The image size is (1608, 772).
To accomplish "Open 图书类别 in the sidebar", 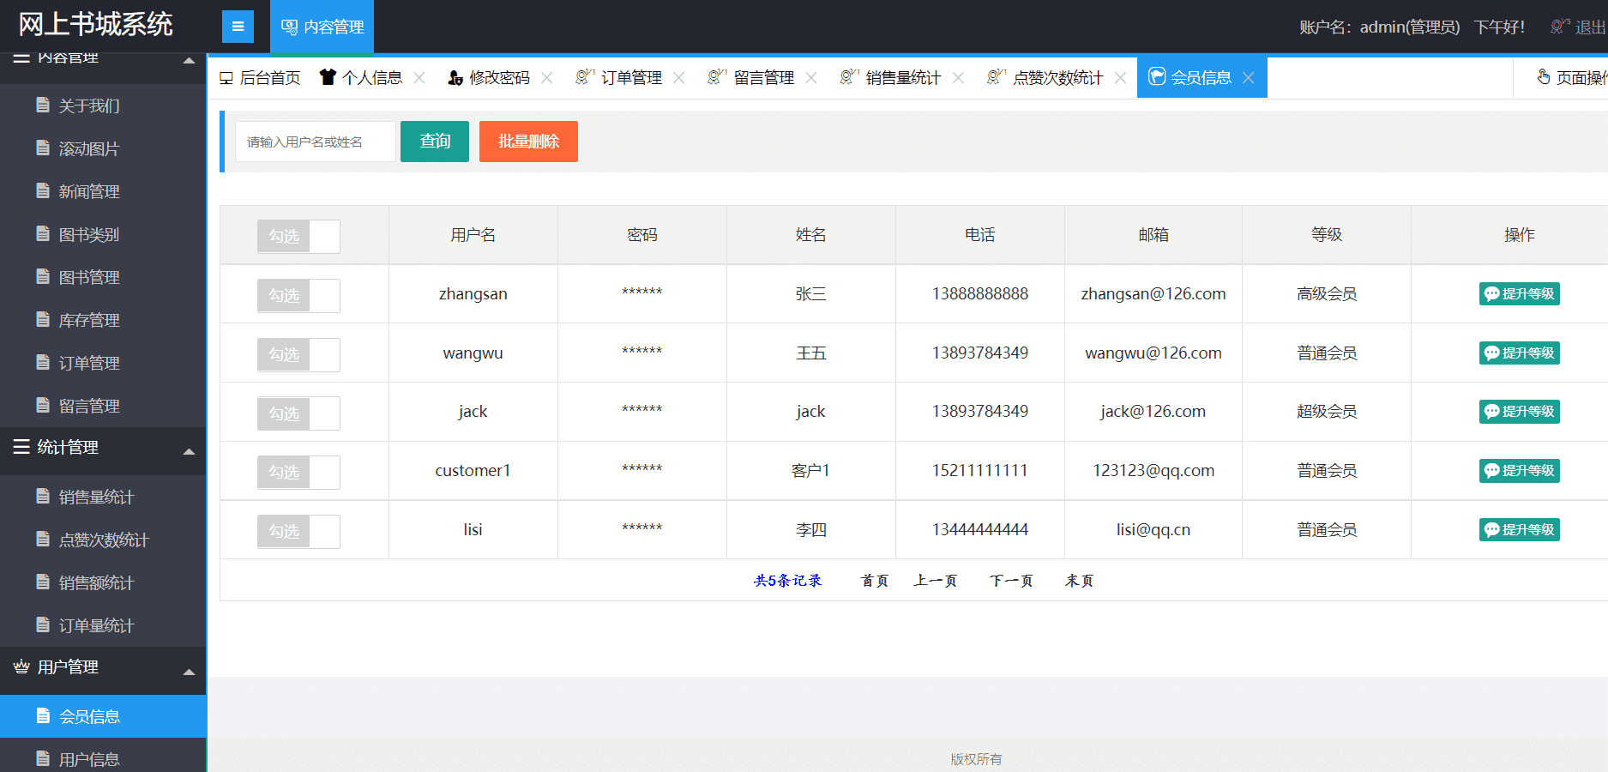I will coord(103,234).
